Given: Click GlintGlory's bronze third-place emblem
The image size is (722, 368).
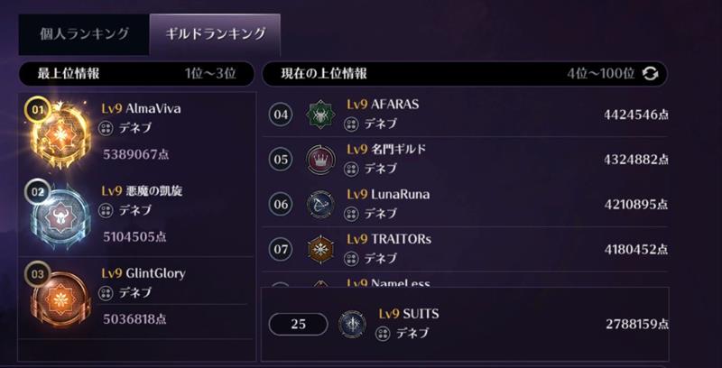Looking at the screenshot, I should tap(60, 300).
